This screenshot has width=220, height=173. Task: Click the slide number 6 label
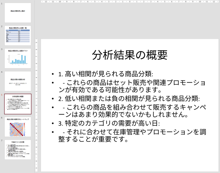click(x=2, y=118)
